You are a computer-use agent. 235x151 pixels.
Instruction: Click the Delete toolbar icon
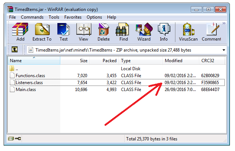click(x=103, y=32)
